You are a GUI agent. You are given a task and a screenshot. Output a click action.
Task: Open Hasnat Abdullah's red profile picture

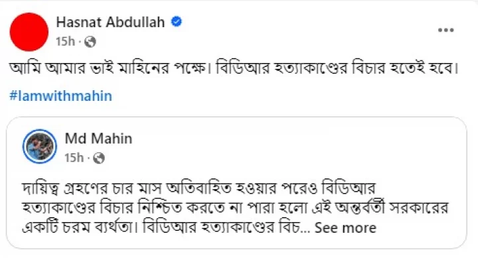click(29, 32)
